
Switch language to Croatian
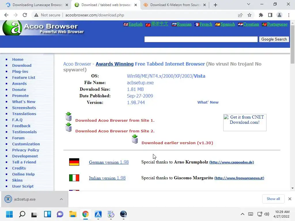[251, 24]
